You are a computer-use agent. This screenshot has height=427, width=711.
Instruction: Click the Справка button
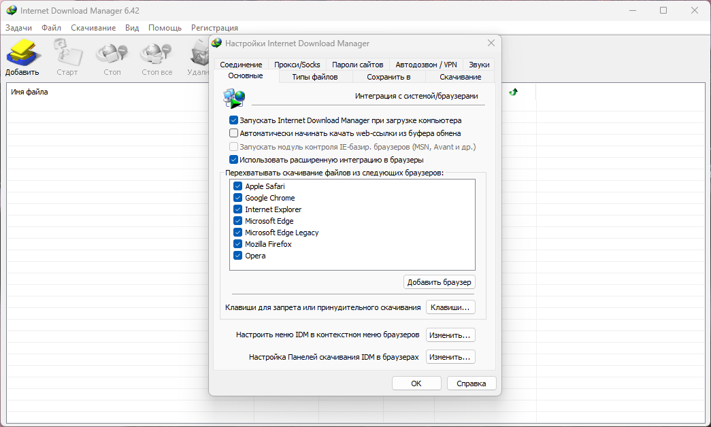[x=471, y=383]
